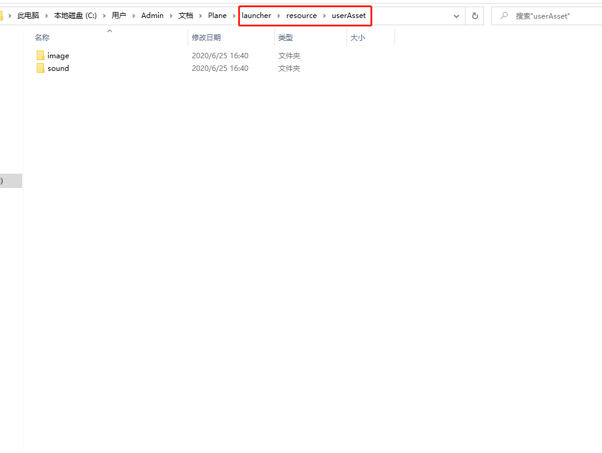This screenshot has height=453, width=602.
Task: Sort by 名称 column header
Action: [x=42, y=38]
